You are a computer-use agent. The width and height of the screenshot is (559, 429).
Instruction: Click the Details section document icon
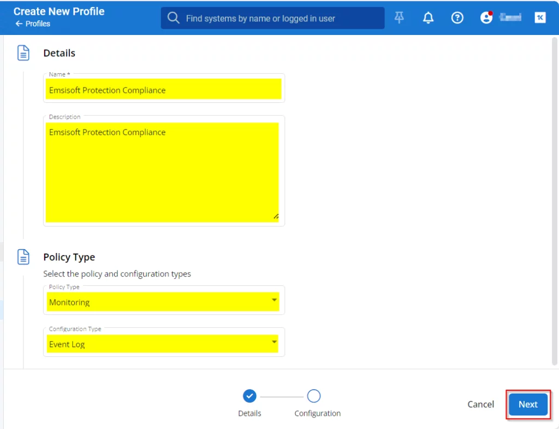(23, 53)
